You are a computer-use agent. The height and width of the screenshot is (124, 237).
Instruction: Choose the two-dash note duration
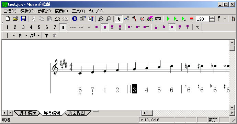pyautogui.click(x=81, y=27)
